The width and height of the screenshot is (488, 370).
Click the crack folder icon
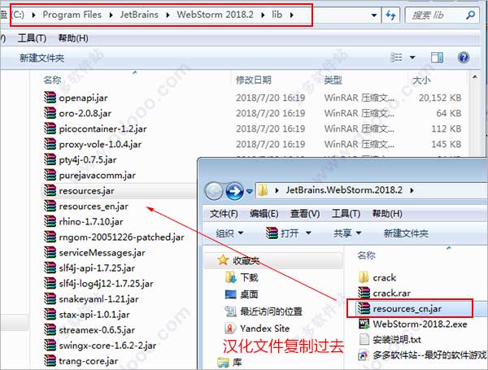tap(364, 277)
